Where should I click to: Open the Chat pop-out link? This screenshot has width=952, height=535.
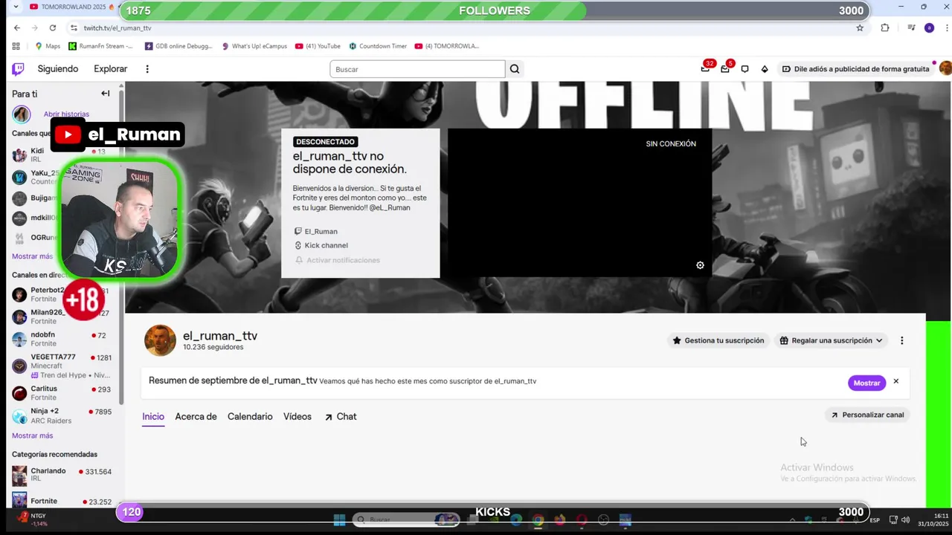tap(341, 417)
